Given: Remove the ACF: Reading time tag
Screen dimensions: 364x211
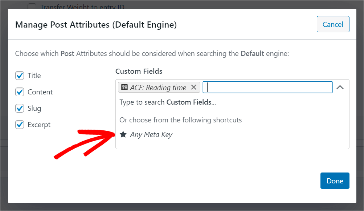Looking at the screenshot, I should tap(193, 88).
